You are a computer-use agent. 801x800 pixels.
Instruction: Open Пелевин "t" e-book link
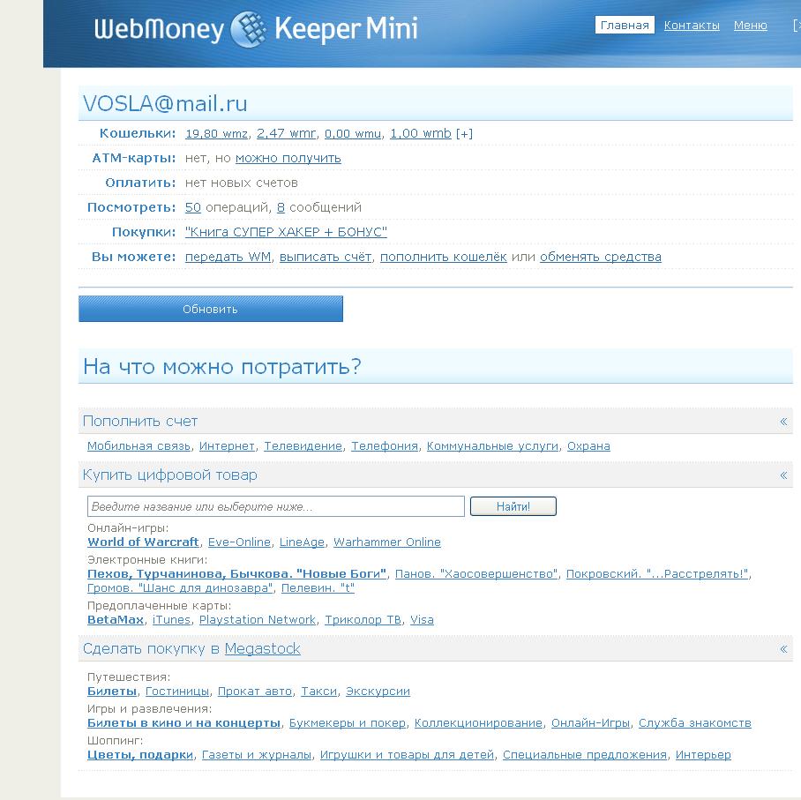pos(318,588)
